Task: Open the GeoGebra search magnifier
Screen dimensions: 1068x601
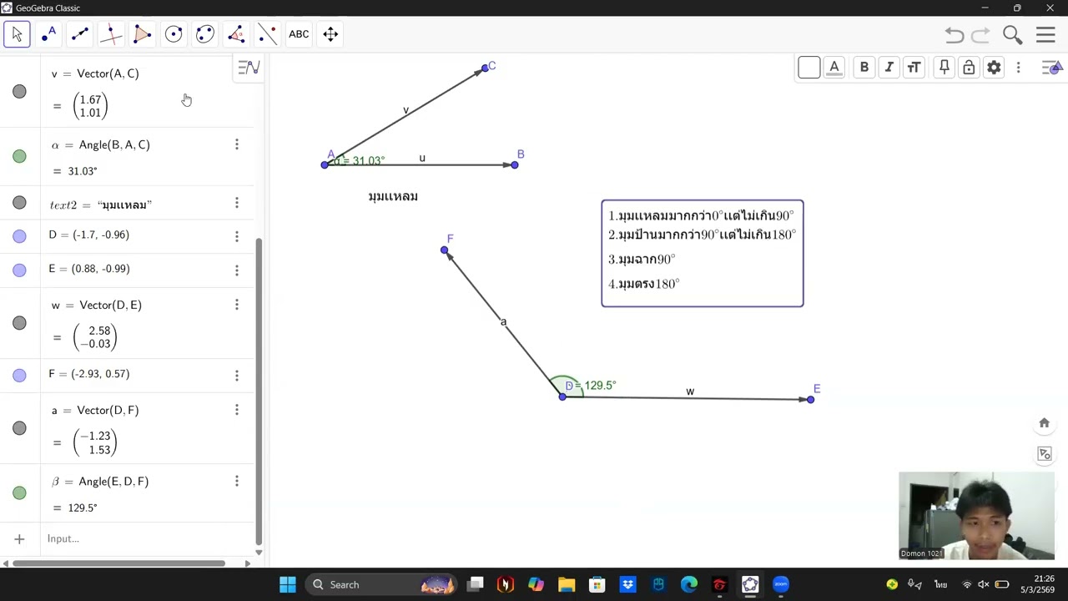Action: click(1012, 35)
